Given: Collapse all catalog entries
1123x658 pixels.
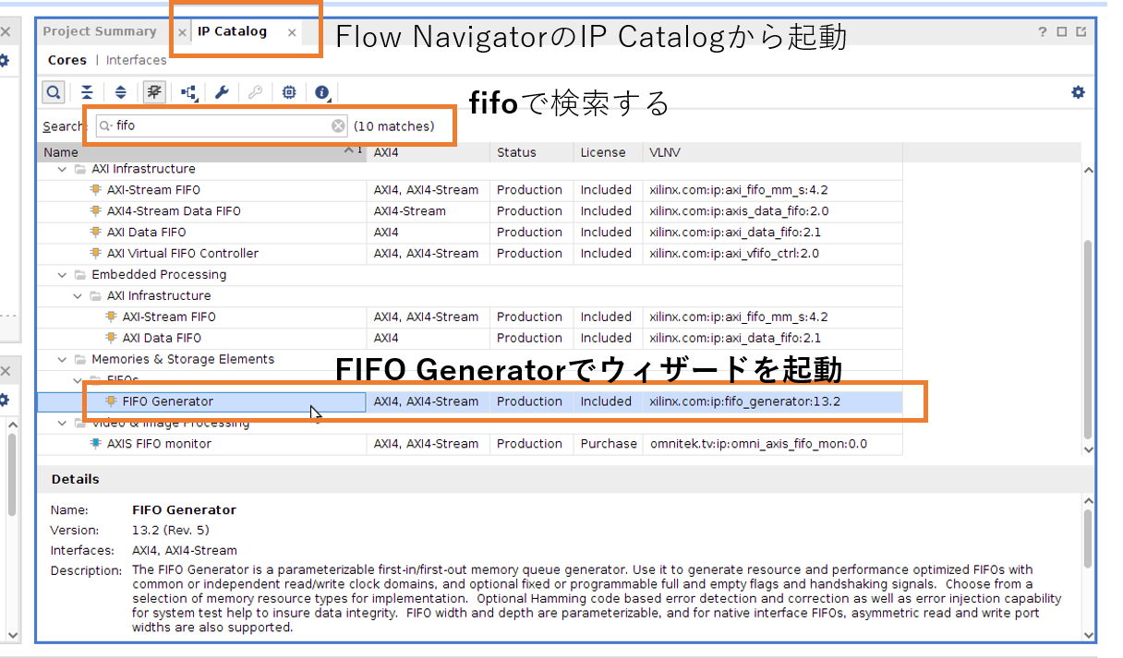Looking at the screenshot, I should 87,92.
